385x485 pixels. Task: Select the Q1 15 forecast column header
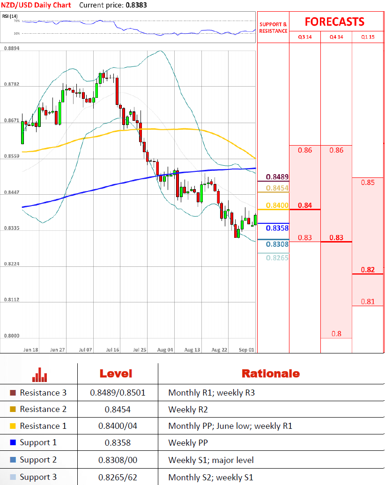[368, 37]
